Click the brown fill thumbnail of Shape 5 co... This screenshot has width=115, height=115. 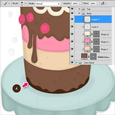[x=84, y=56]
